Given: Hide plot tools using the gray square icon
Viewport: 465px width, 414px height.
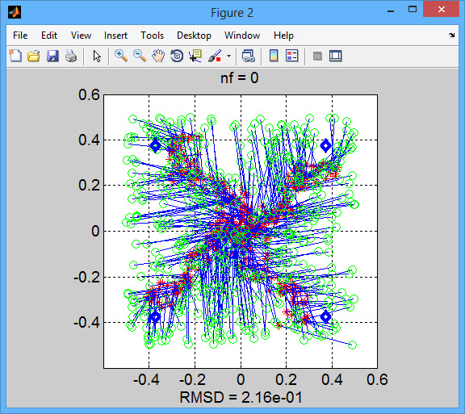Looking at the screenshot, I should (x=317, y=56).
